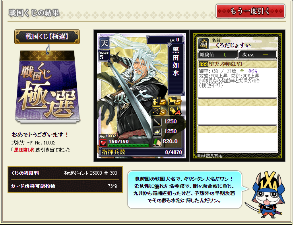Viewport: 293px width, 226px height.
Task: Click the cannon weapon aptitude A icon
Action: click(175, 111)
